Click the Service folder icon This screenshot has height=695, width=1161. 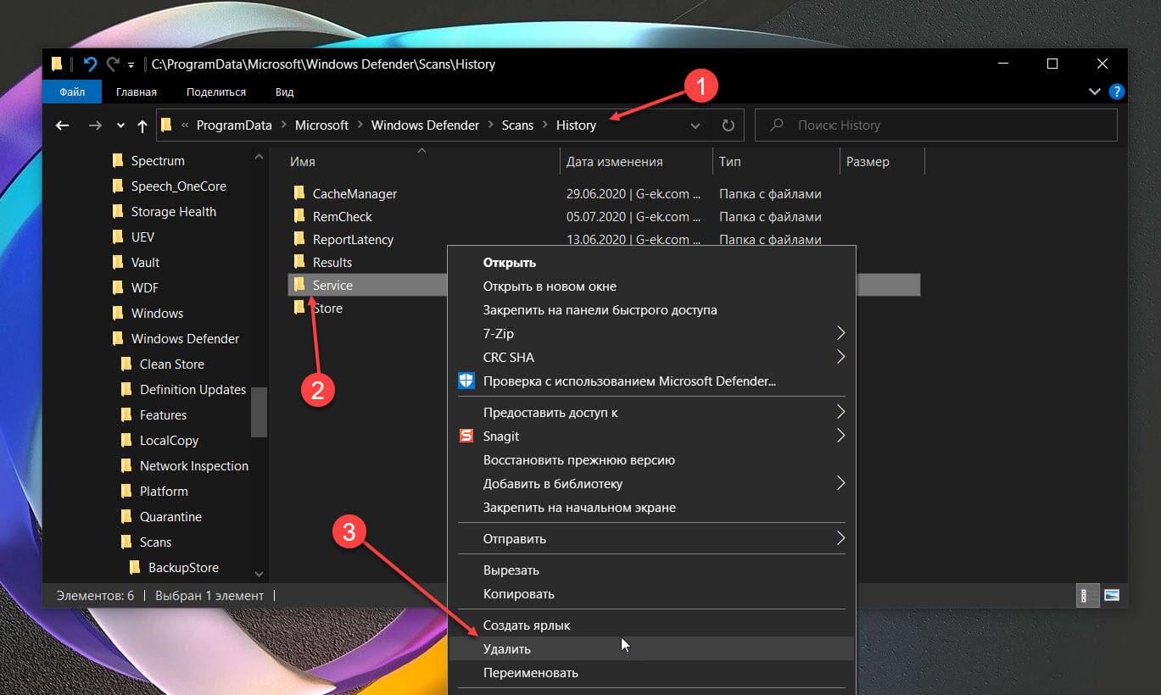tap(299, 285)
